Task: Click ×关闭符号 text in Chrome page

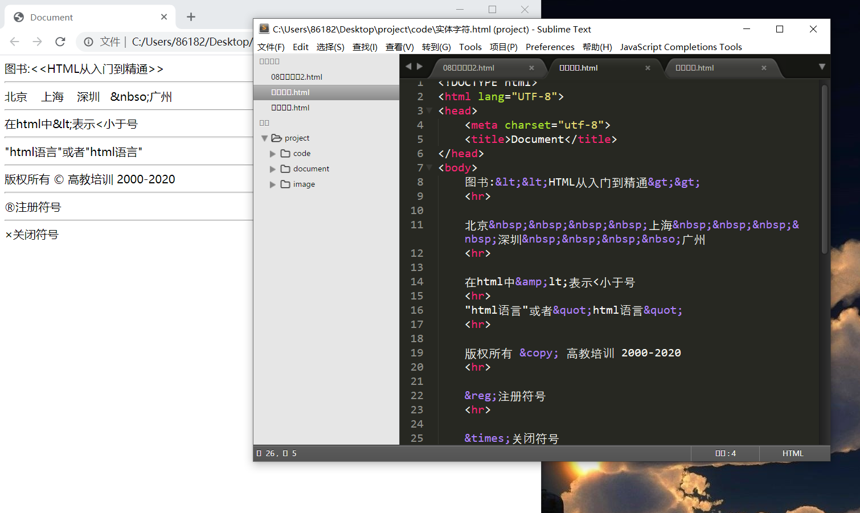Action: coord(32,235)
